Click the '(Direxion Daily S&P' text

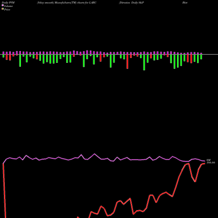pos(131,3)
